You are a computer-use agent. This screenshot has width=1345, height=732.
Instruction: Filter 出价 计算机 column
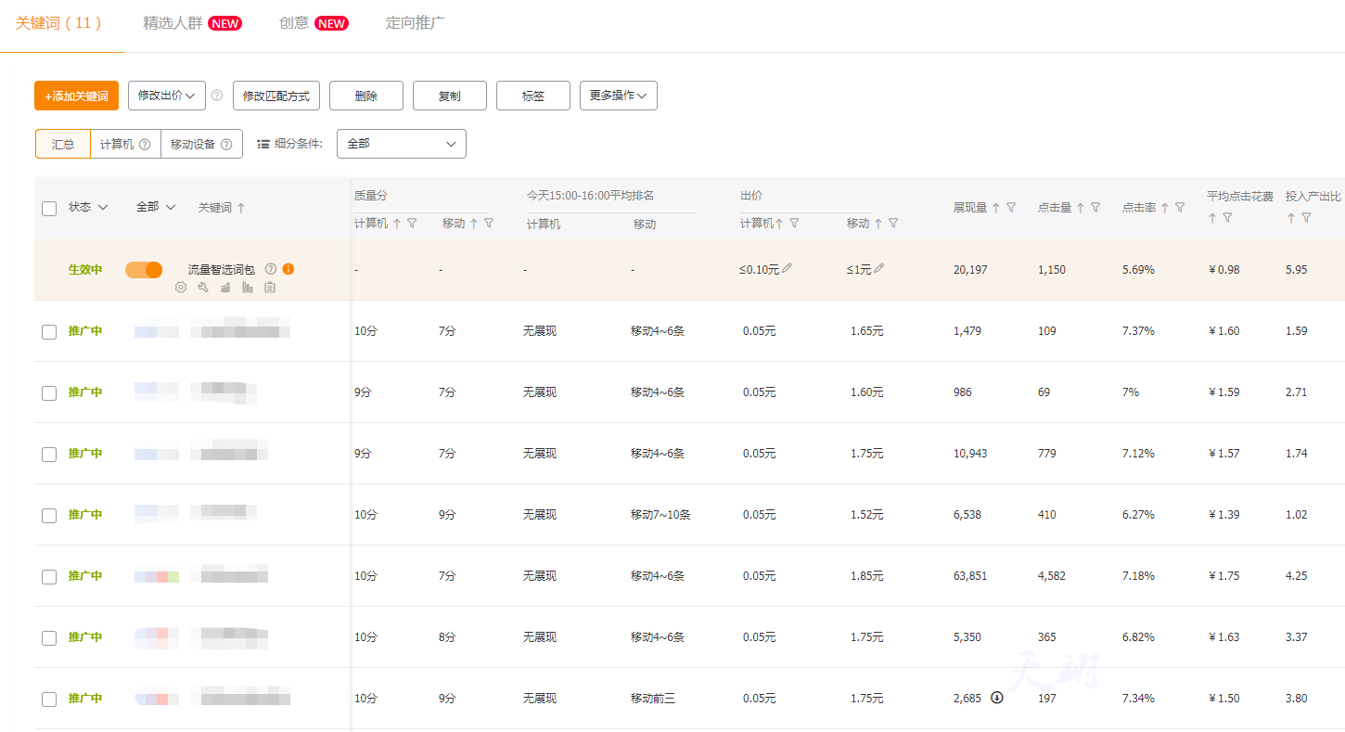794,223
